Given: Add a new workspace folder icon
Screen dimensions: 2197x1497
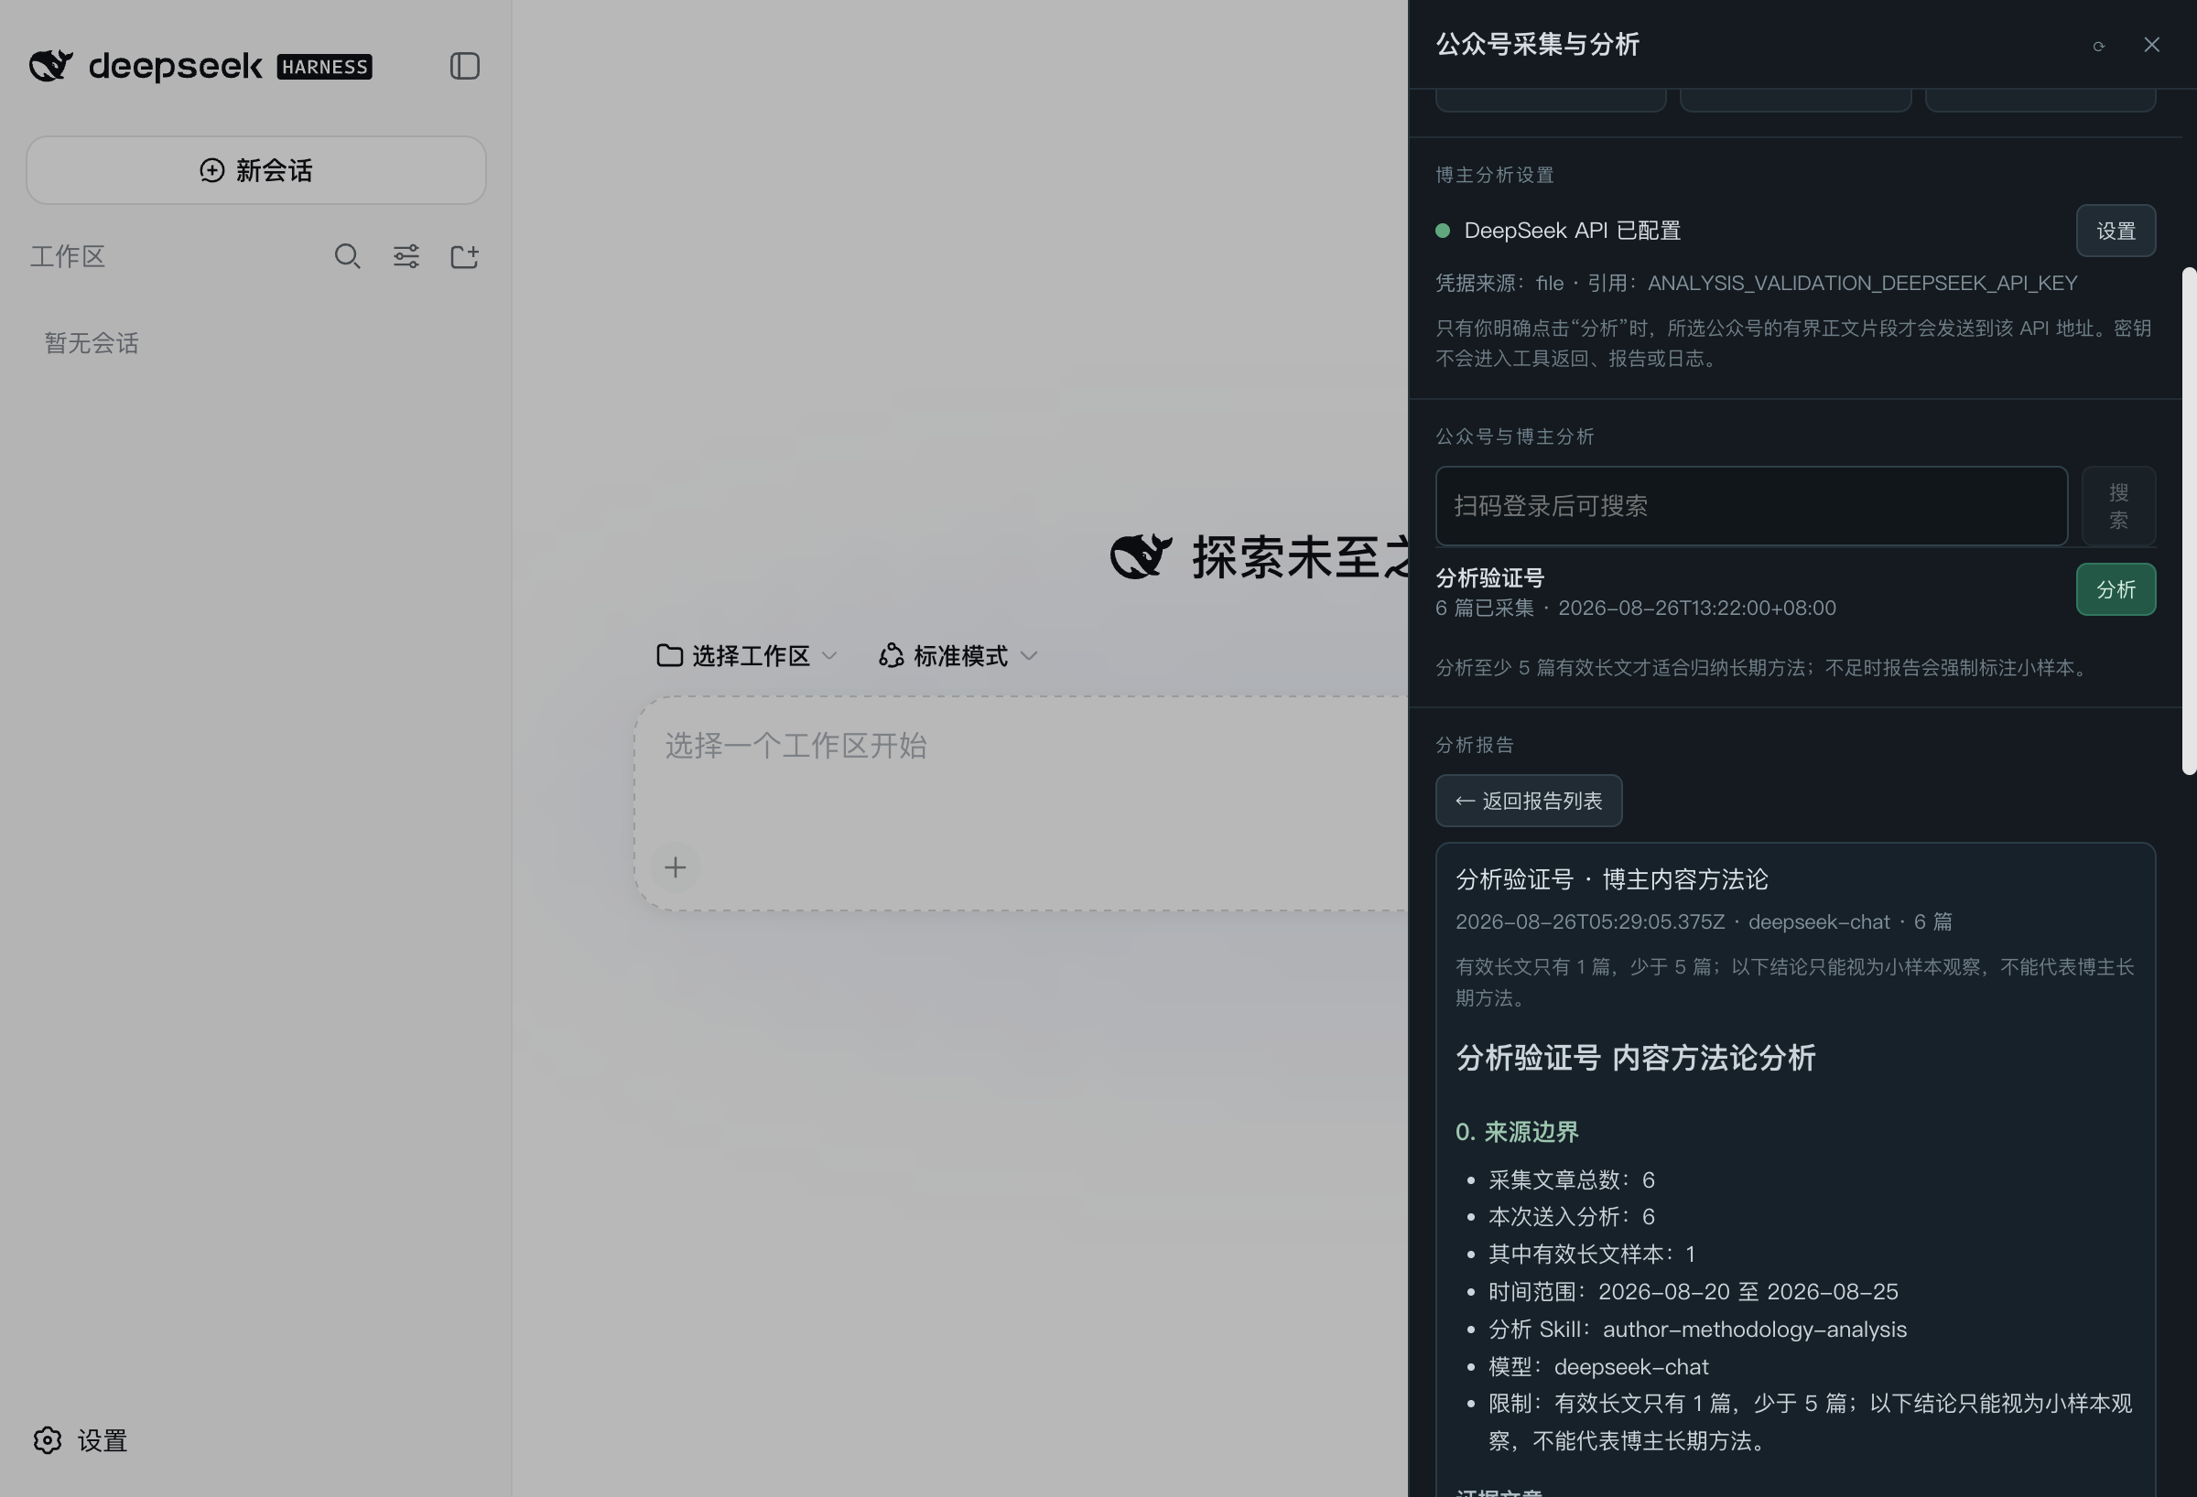Looking at the screenshot, I should [464, 256].
